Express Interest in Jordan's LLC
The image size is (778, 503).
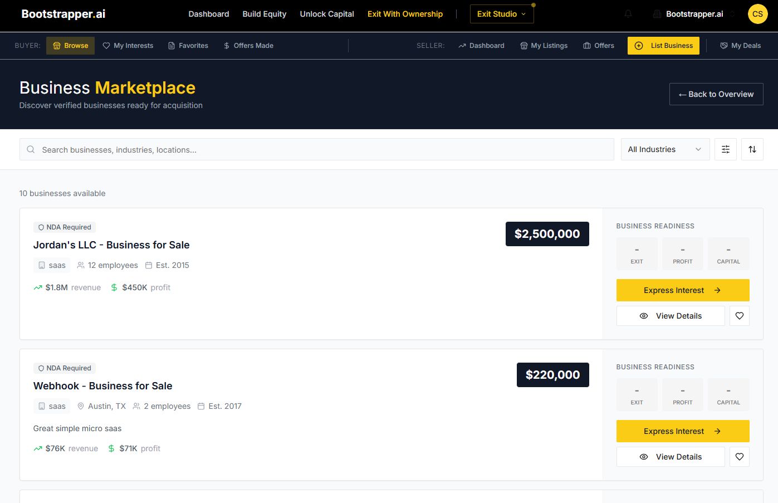[683, 290]
